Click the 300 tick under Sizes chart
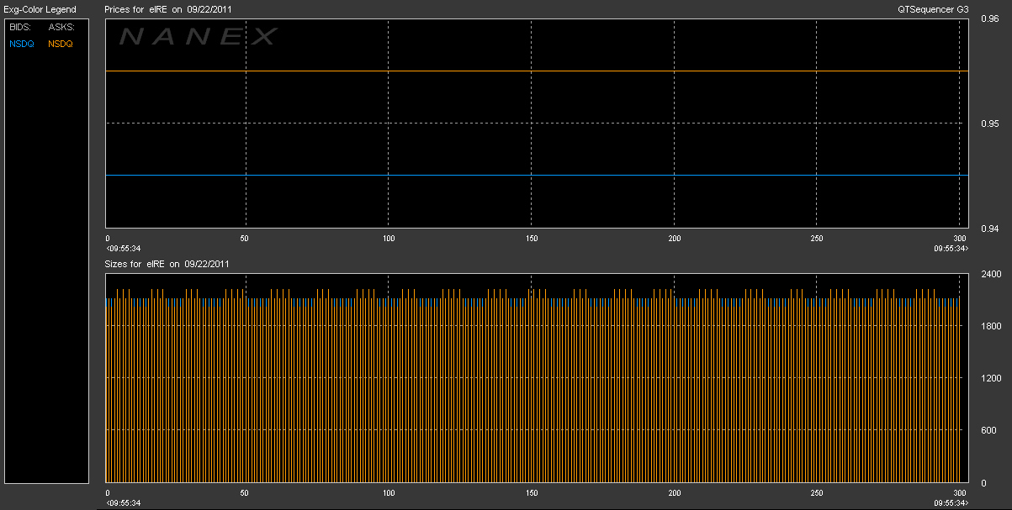1012x510 pixels. point(959,493)
